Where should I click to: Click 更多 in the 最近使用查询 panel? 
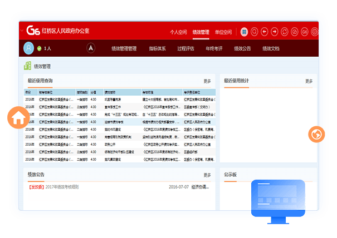[207, 81]
